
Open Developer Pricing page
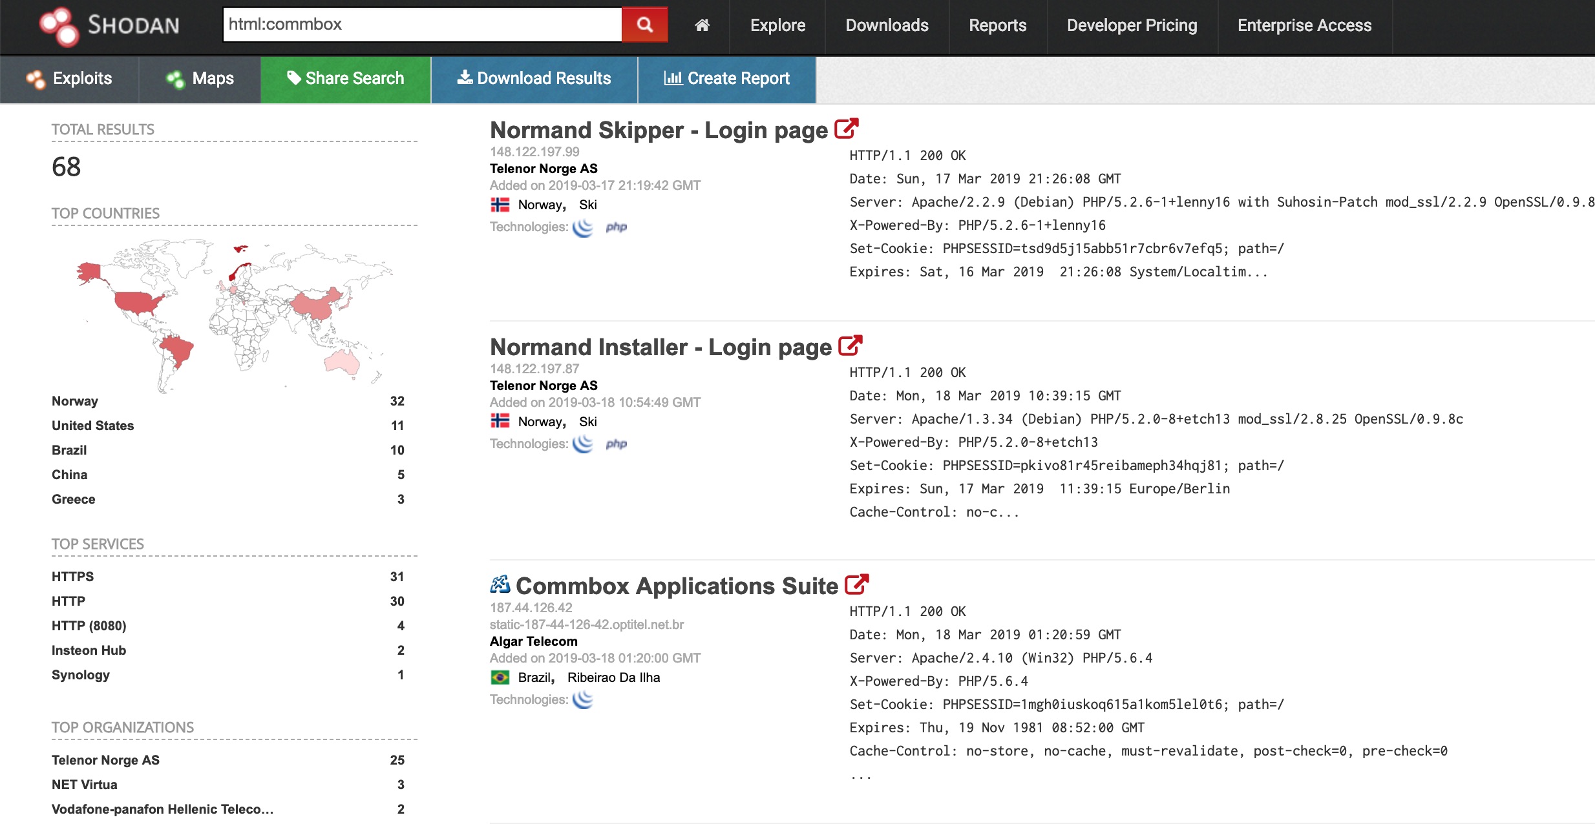(x=1132, y=25)
